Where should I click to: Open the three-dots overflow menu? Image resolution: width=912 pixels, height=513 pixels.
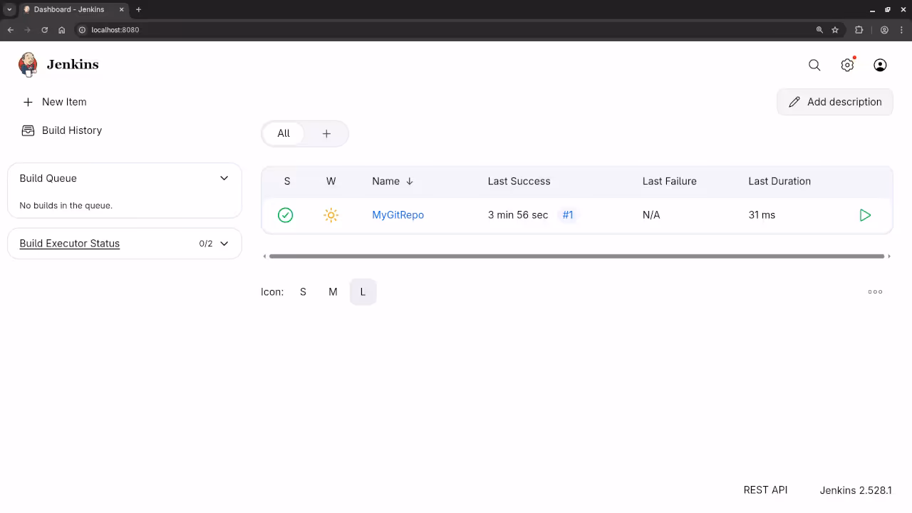click(x=875, y=291)
